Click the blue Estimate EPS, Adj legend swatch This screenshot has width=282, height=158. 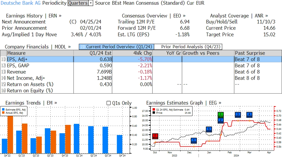pyautogui.click(x=3, y=110)
